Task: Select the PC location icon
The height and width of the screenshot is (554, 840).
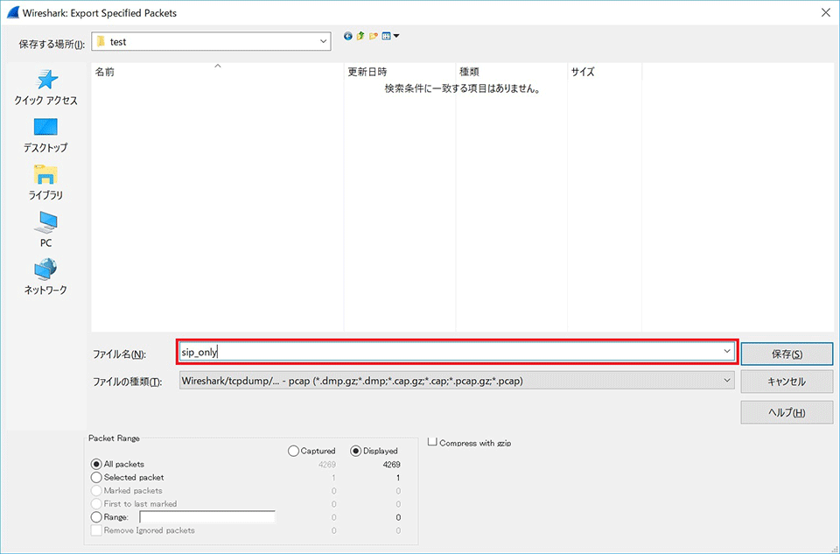Action: click(x=45, y=230)
